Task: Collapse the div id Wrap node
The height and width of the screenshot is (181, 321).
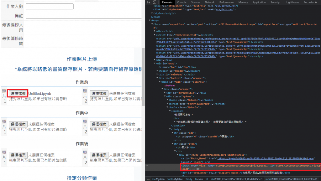Action: tap(155, 63)
